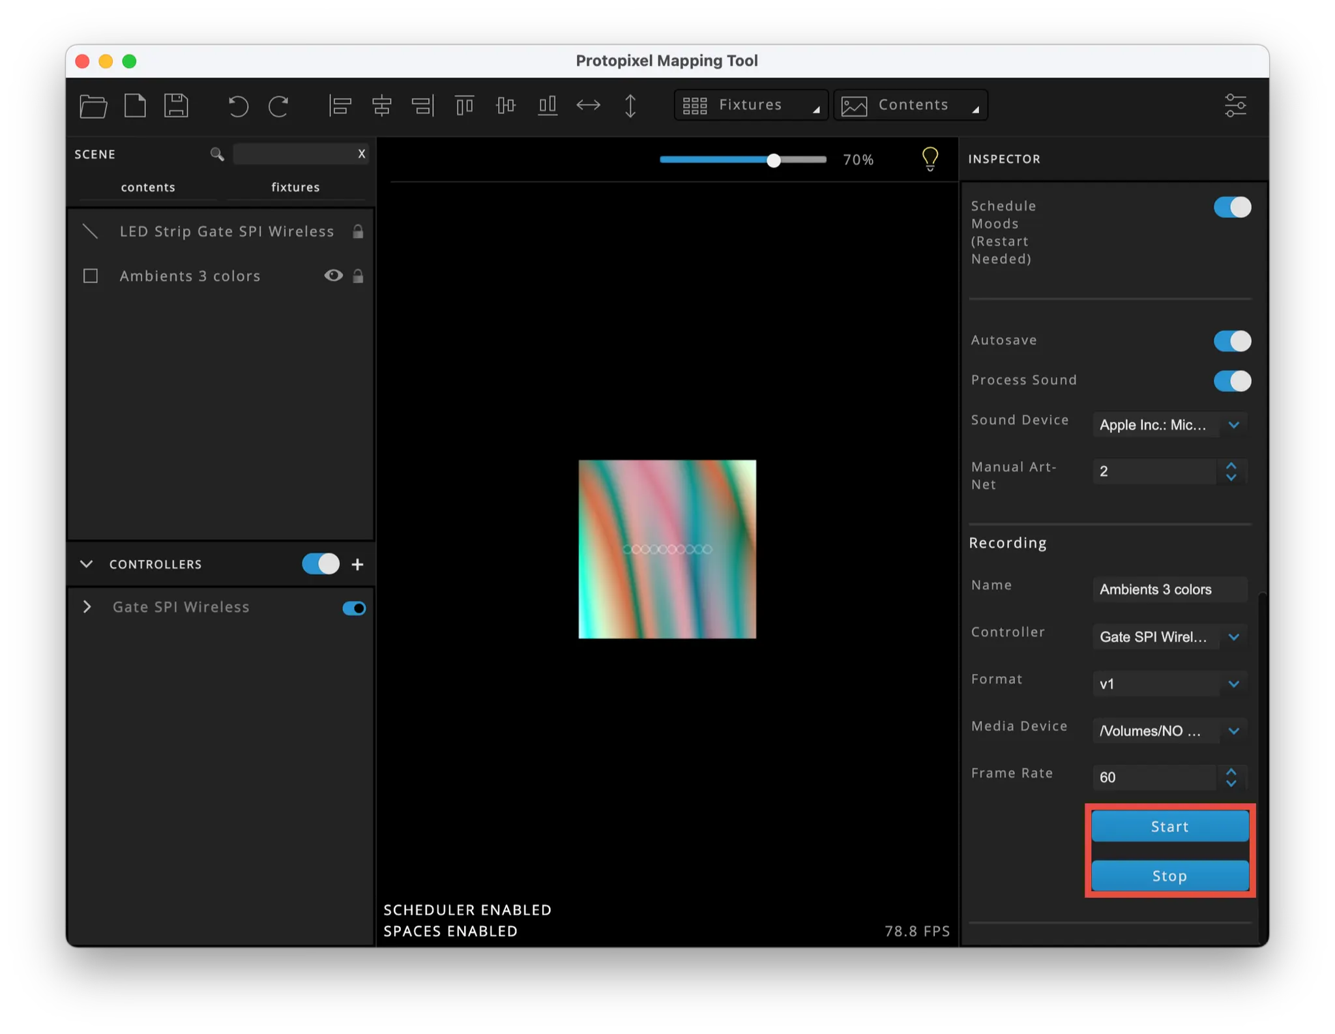Open the Contents dropdown menu

click(x=910, y=105)
